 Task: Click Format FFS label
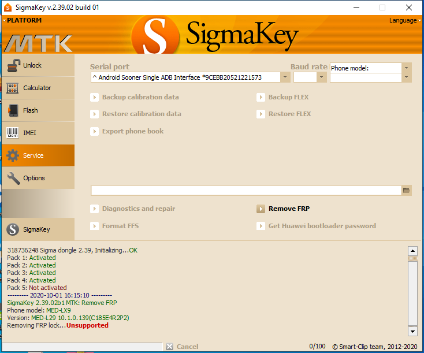[x=120, y=226]
